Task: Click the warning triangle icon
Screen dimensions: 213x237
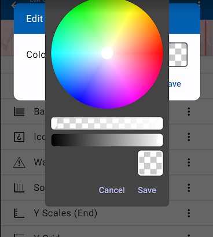Action: [19, 162]
